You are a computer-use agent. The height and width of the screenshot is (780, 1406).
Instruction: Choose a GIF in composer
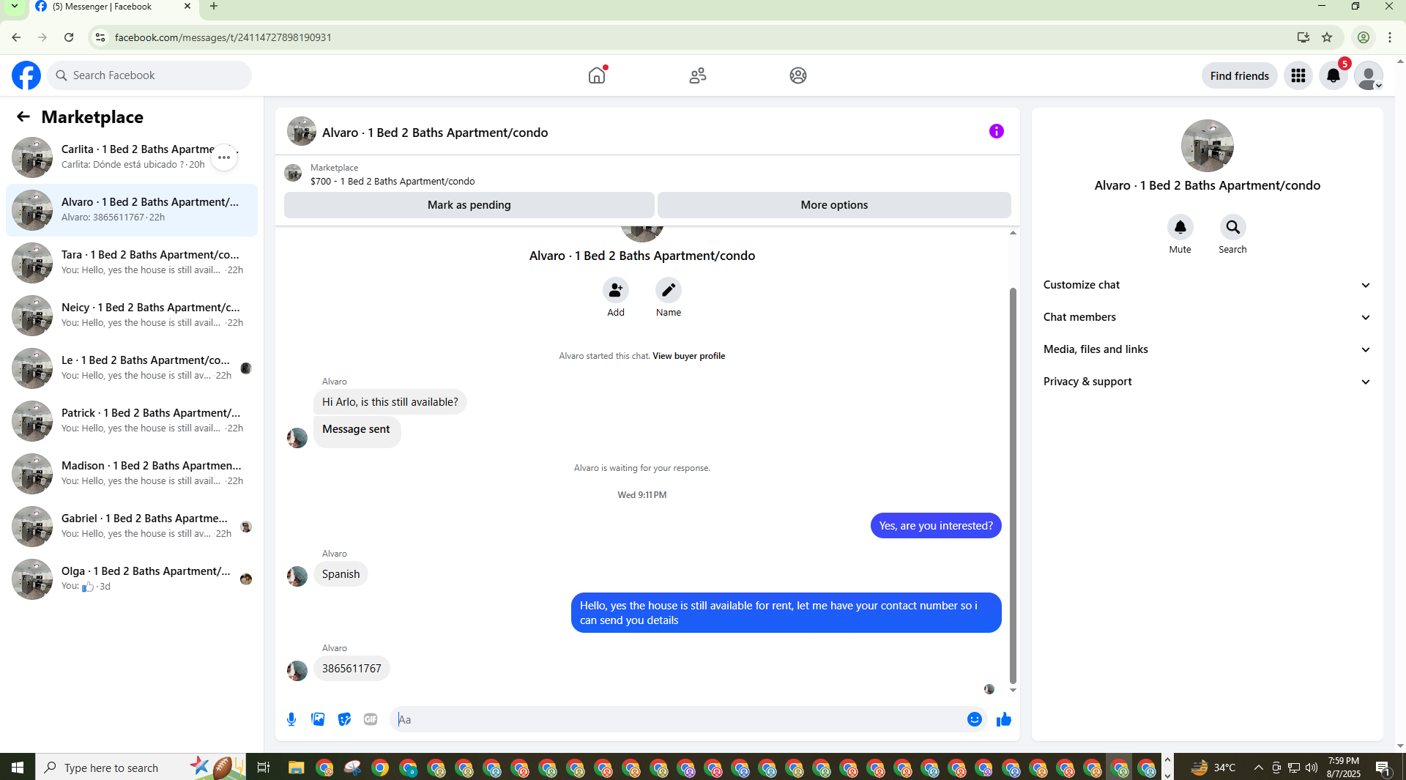point(371,719)
